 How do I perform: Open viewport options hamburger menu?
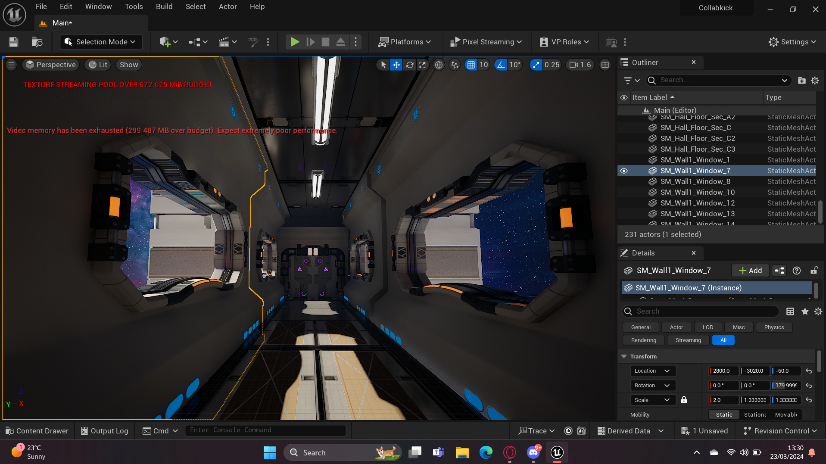pos(11,65)
